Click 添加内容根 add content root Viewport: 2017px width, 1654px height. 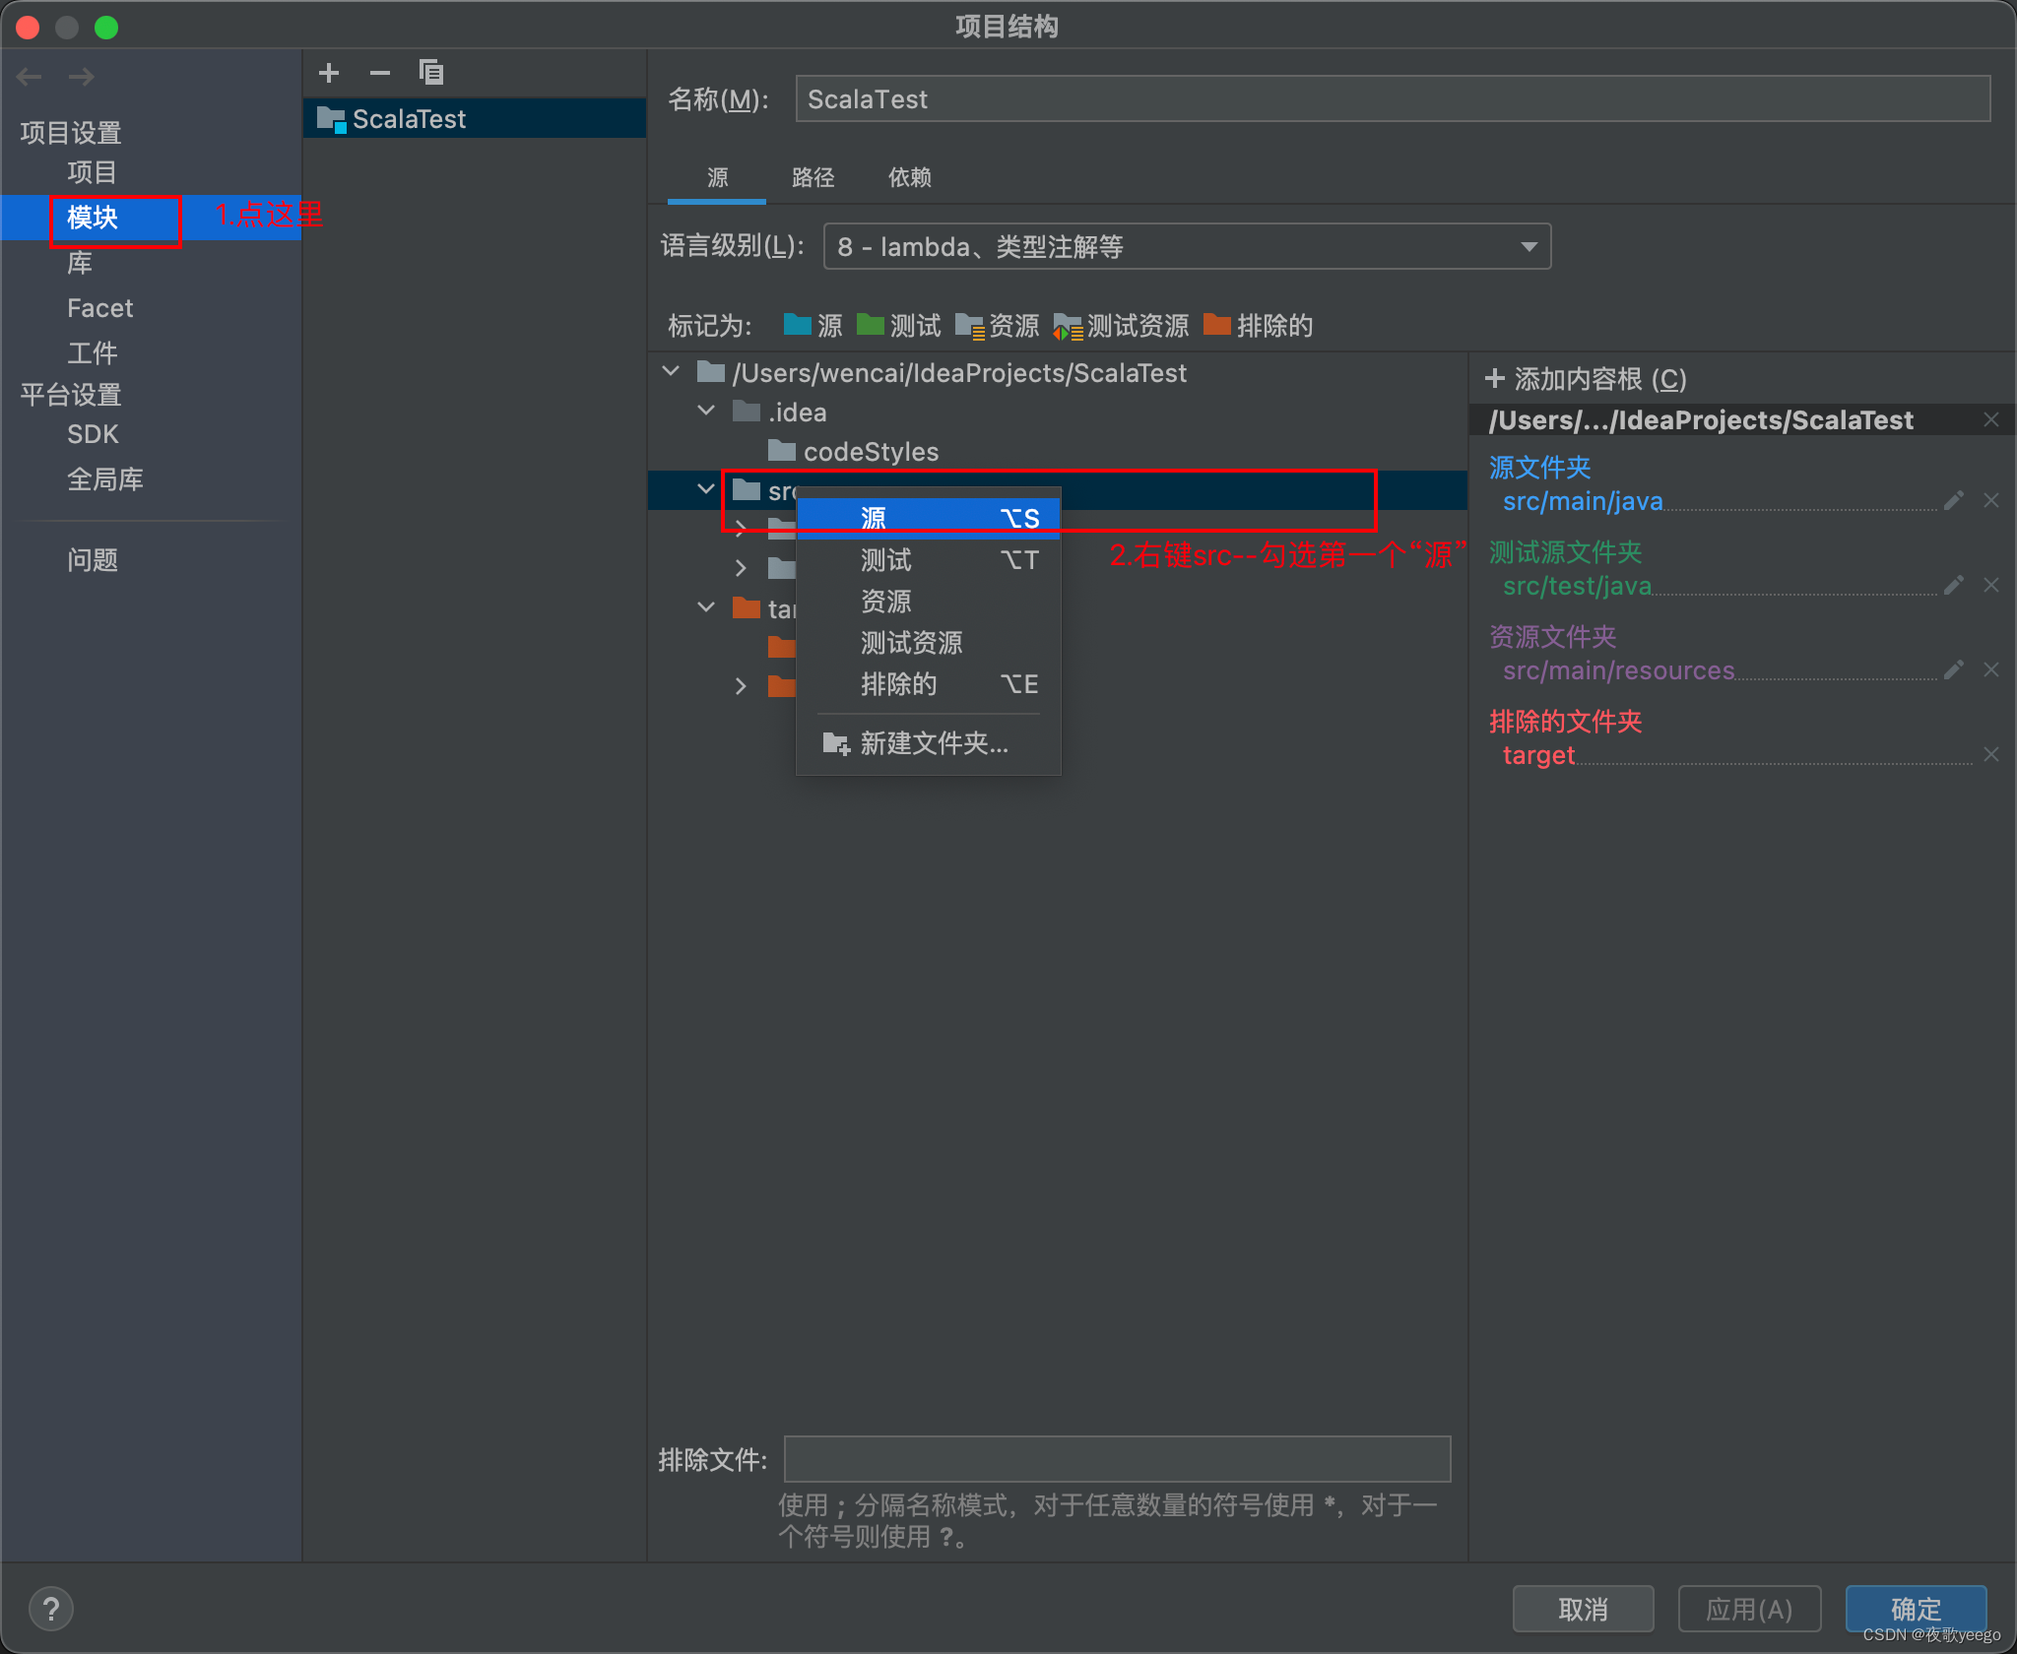[x=1586, y=379]
